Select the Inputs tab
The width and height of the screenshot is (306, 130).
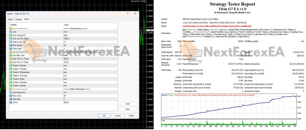point(27,19)
